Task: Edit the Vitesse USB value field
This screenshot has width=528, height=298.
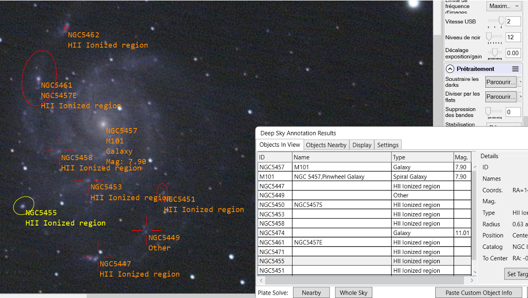Action: coord(513,21)
